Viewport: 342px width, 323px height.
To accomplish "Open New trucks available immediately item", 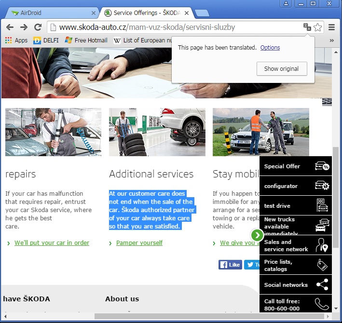I will click(296, 225).
